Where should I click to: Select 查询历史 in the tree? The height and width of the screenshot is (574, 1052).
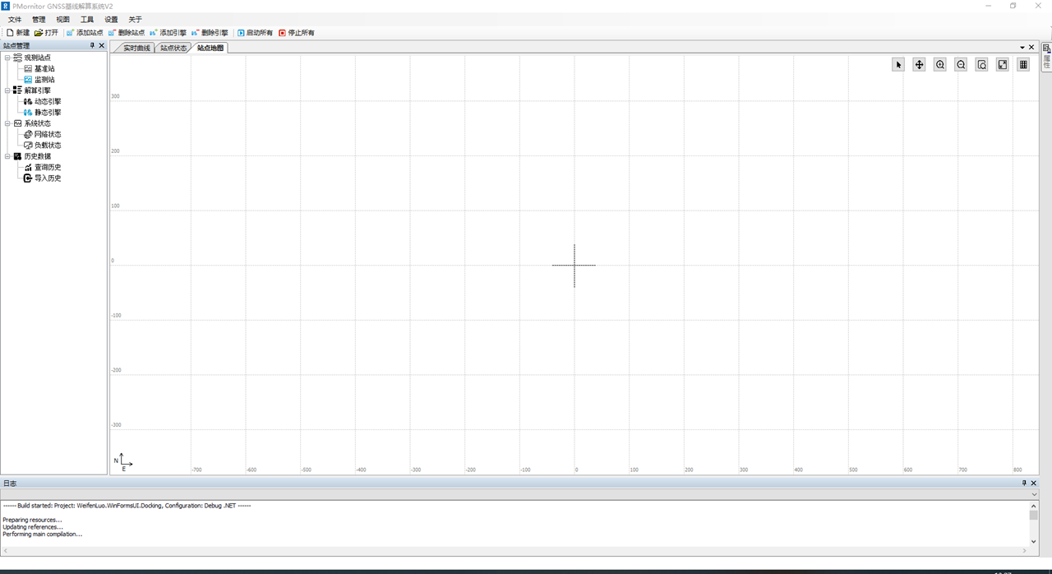[48, 168]
